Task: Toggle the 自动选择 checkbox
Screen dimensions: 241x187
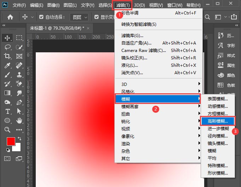Action: [x=41, y=17]
